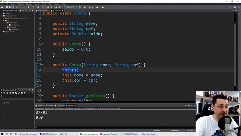Click the search magnifier at toolbar right
Viewport: 241px width, 136px height.
(230, 7)
